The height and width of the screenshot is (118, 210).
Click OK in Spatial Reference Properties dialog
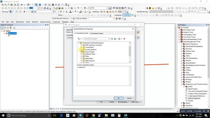[118, 98]
